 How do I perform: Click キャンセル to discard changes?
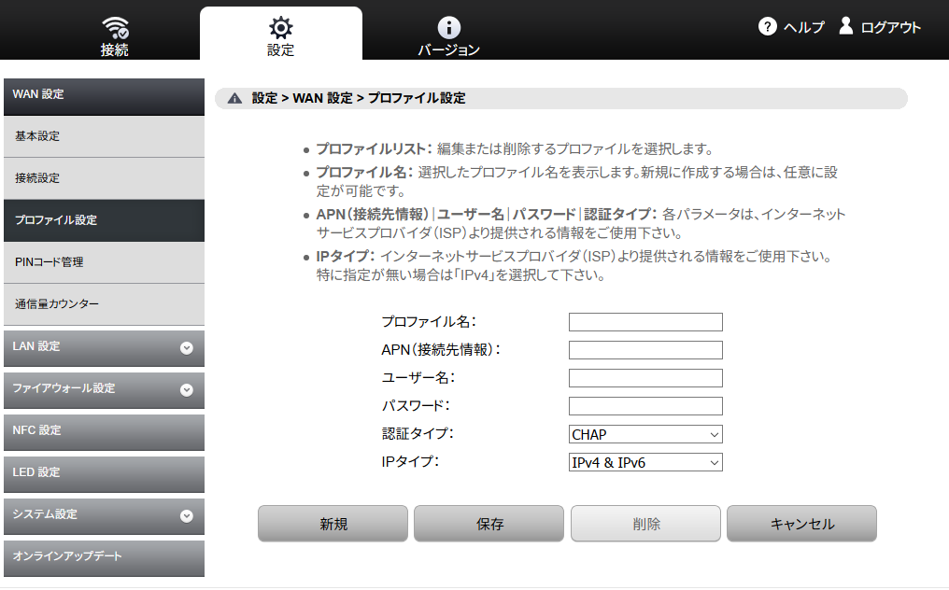[x=800, y=524]
